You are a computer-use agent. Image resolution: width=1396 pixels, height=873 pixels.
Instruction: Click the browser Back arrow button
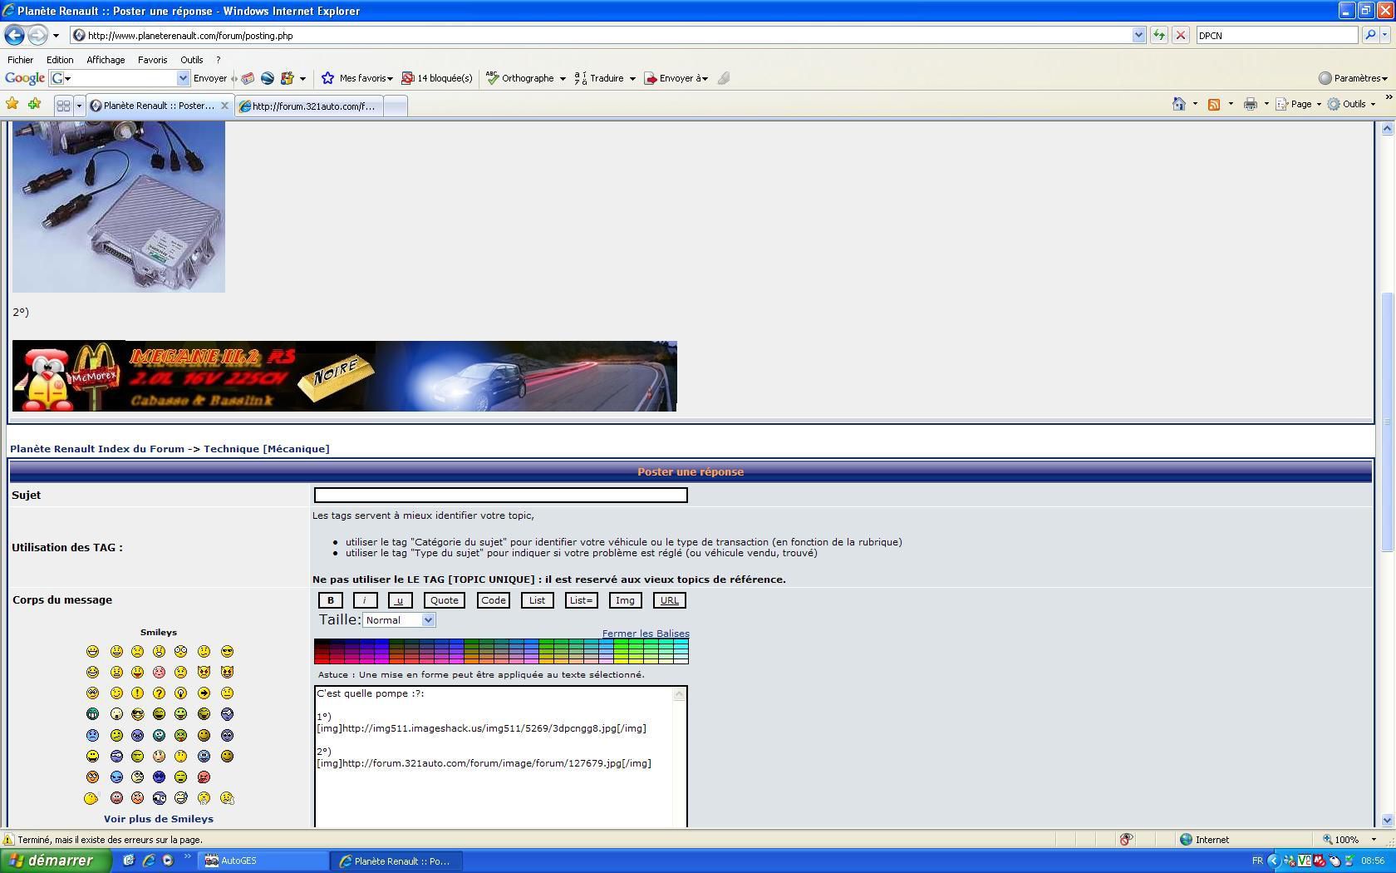click(x=14, y=35)
